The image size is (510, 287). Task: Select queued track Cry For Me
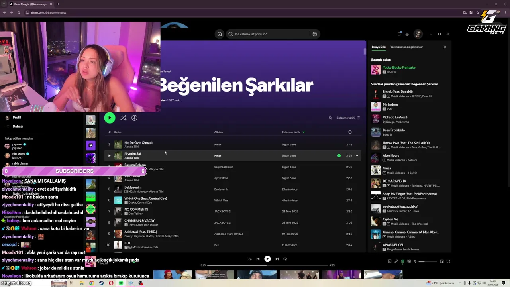tap(390, 219)
